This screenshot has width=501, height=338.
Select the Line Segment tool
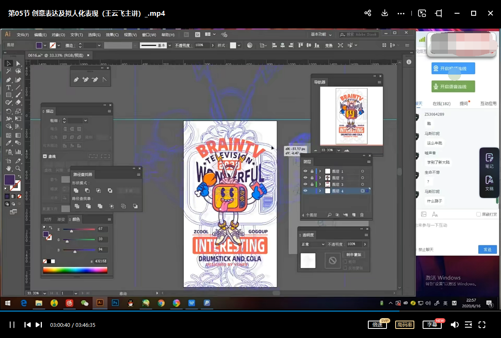[18, 87]
